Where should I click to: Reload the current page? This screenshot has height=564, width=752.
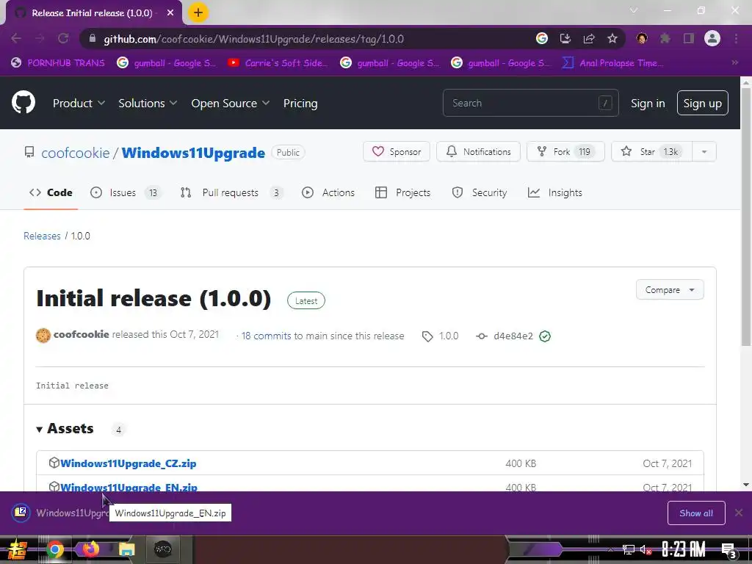(63, 38)
